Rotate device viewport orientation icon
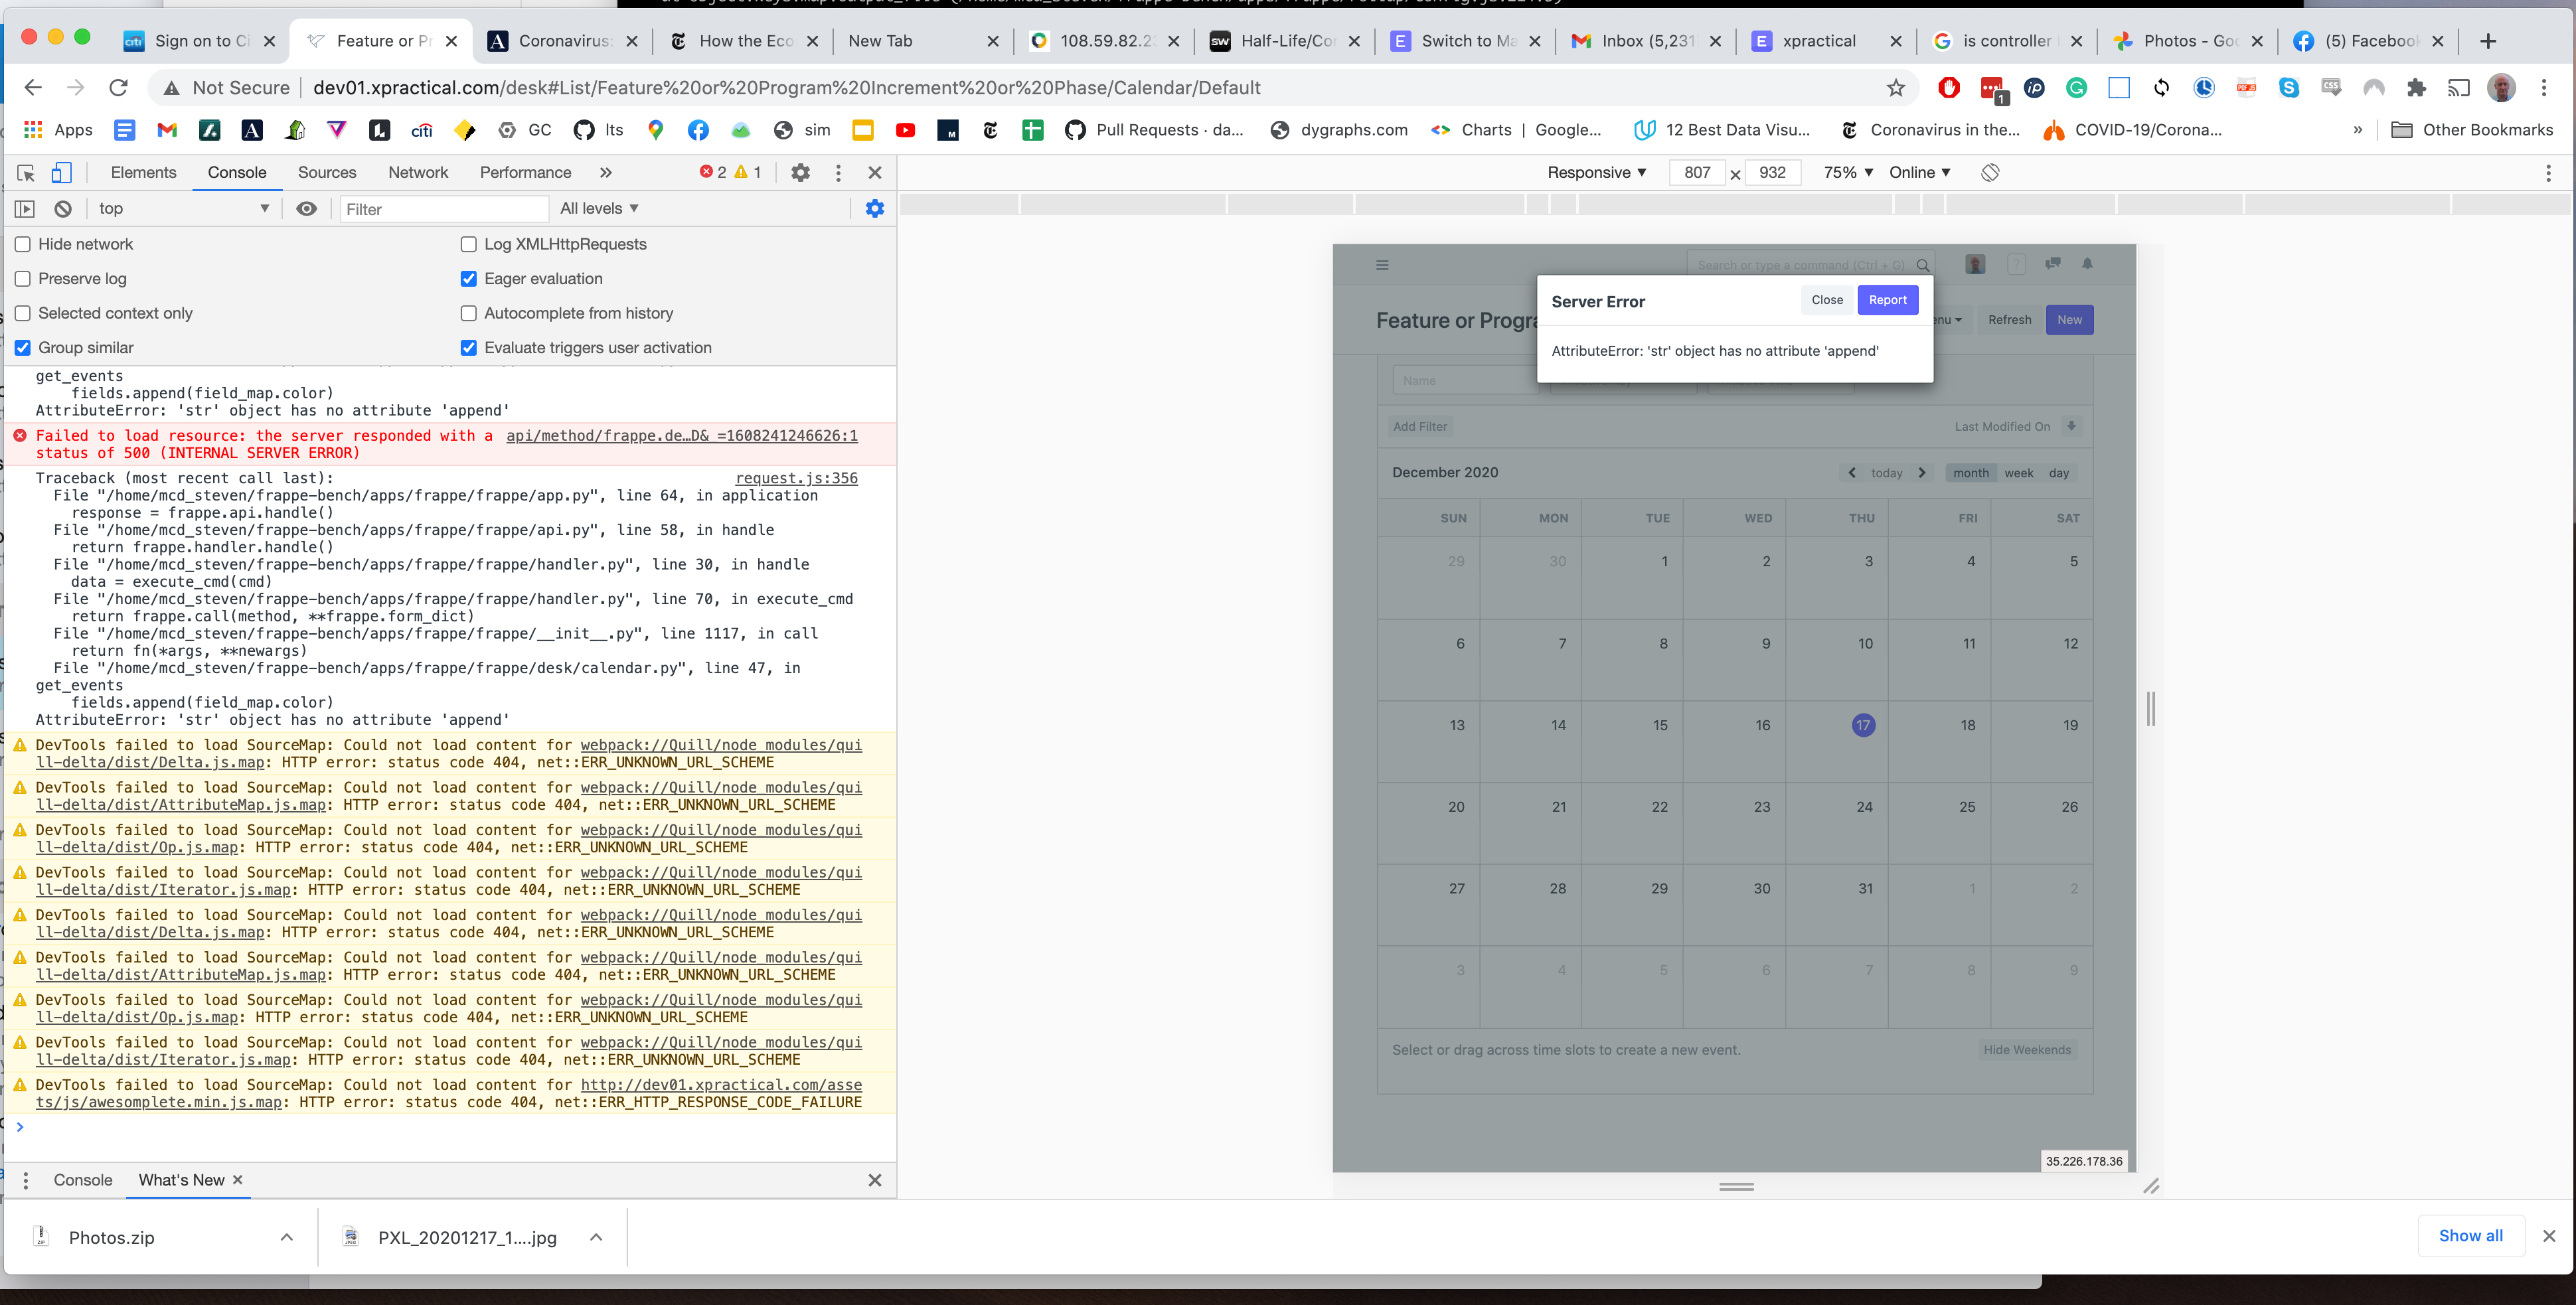 [x=1990, y=172]
